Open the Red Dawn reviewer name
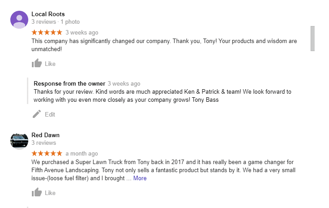The height and width of the screenshot is (208, 329). pos(45,135)
